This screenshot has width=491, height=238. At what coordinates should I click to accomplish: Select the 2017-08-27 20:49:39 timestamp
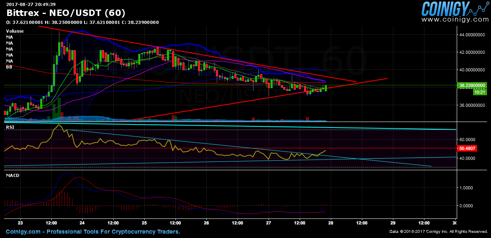point(31,4)
